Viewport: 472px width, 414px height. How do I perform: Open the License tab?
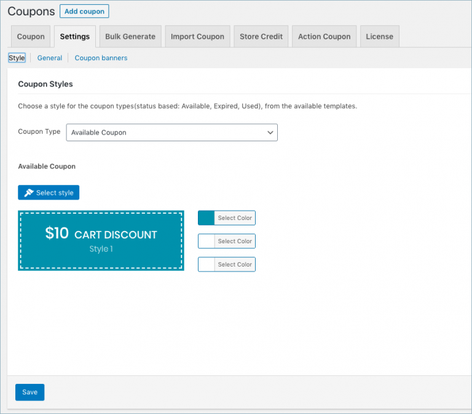pos(380,36)
